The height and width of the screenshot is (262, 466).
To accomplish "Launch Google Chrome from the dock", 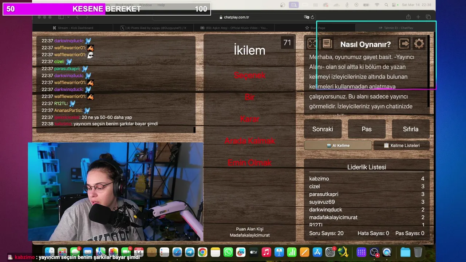I will (x=203, y=252).
